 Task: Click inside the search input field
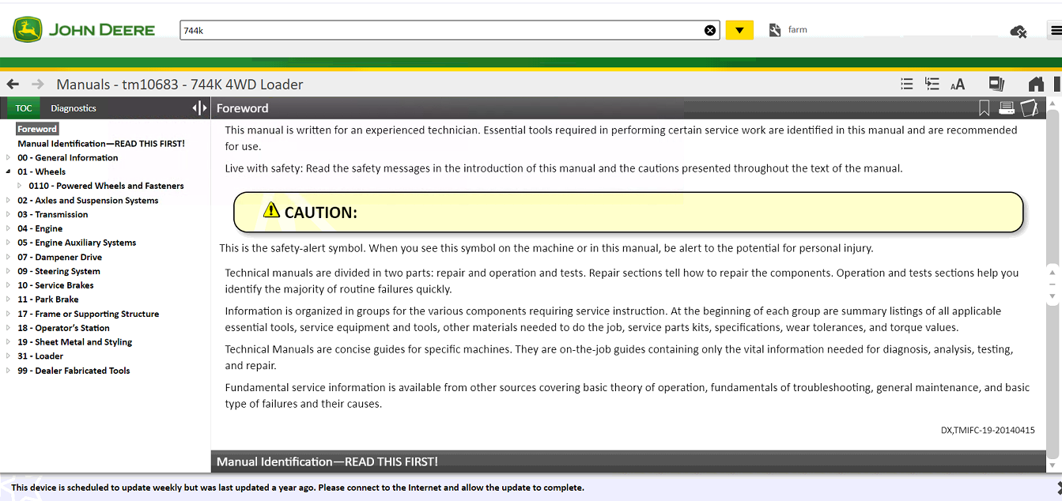(443, 29)
